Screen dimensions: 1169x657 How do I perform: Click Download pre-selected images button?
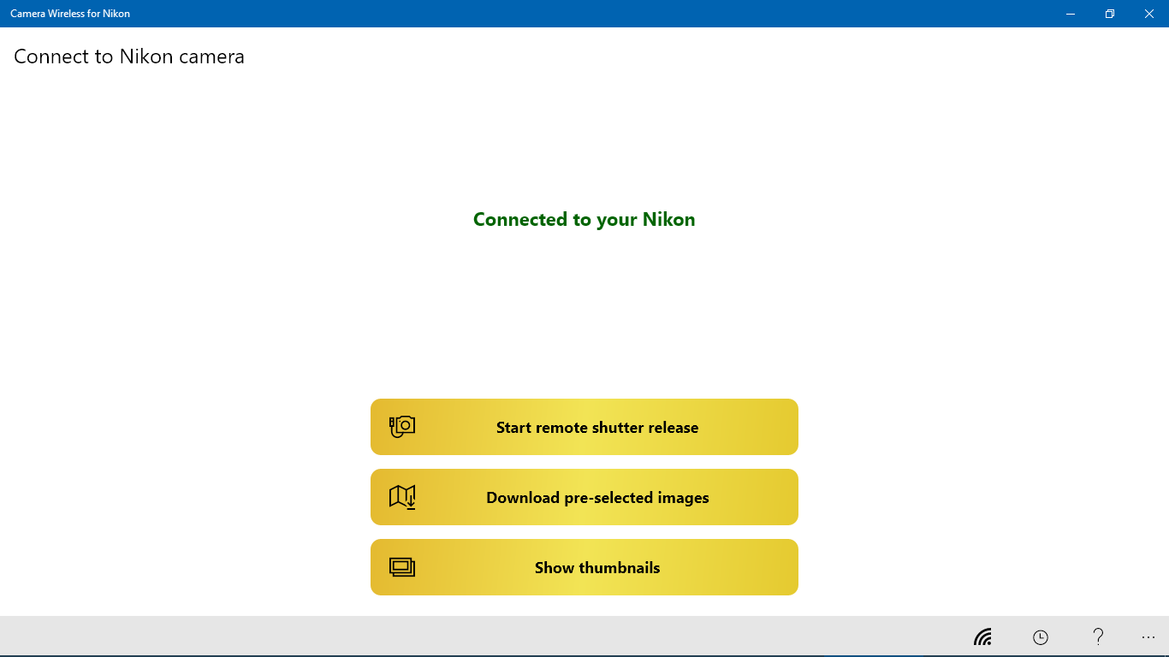(x=584, y=497)
